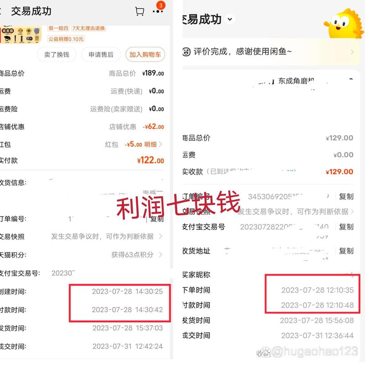Image resolution: width=365 pixels, height=365 pixels.
Task: Tap the 申请售后 button
Action: (x=101, y=54)
